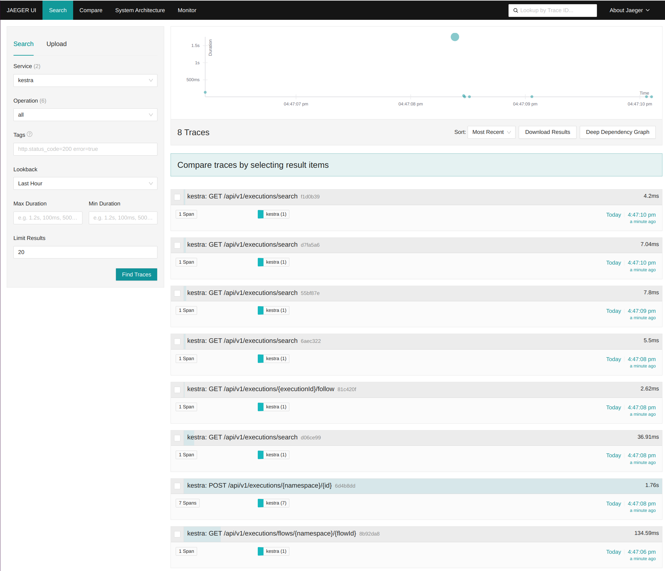Switch to the Upload tab
665x571 pixels.
click(x=57, y=44)
